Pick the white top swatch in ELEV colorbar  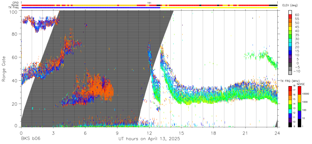290,12
